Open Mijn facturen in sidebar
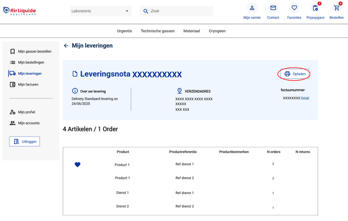This screenshot has width=348, height=221. pos(28,85)
